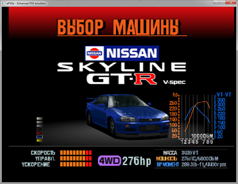This screenshot has height=184, width=238.
Task: Click the purple 4WD drivetrain badge
Action: point(109,161)
